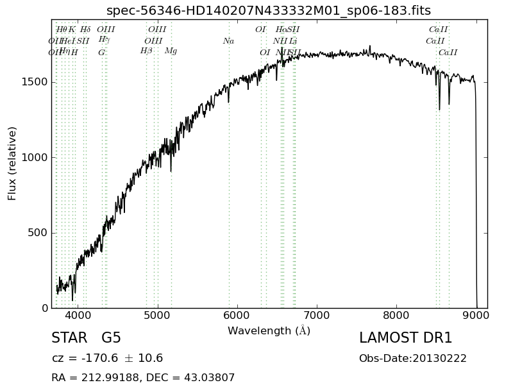This screenshot has height=385, width=513.
Task: Click the x-axis tick label 5000
Action: [158, 316]
